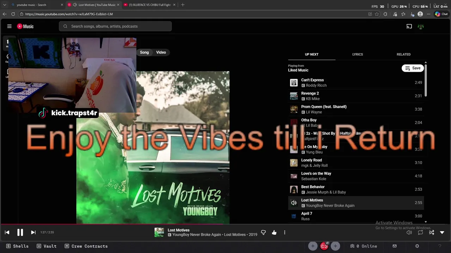Select April 7 by Russ
This screenshot has height=253, width=451.
[356, 216]
